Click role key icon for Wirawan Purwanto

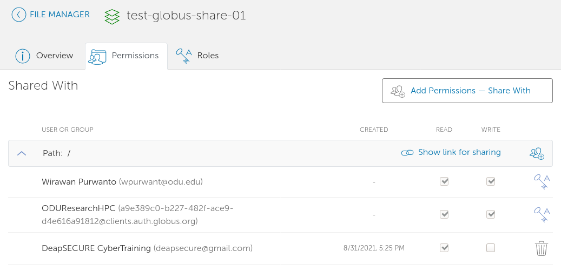click(542, 182)
